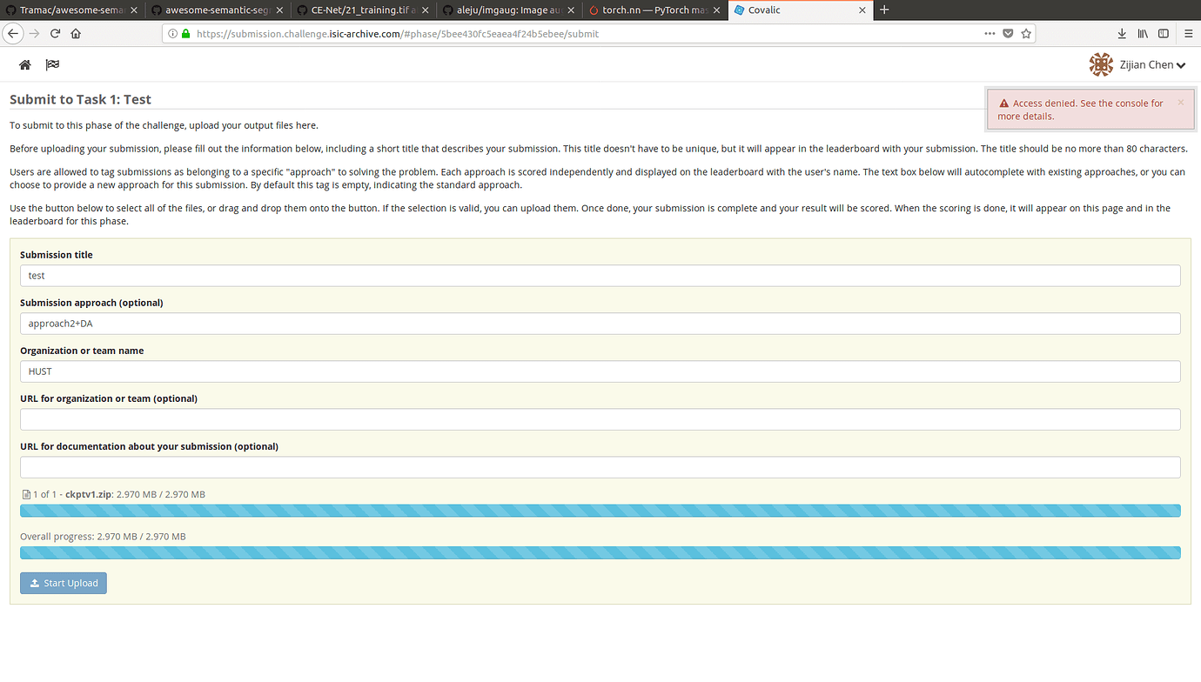Click the ckptv1.zip upload progress bar
This screenshot has height=682, width=1201.
point(600,511)
